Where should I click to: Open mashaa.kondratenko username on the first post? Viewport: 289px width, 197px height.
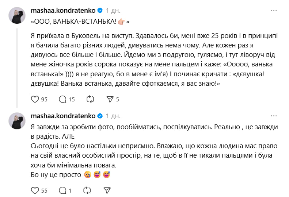tap(63, 11)
